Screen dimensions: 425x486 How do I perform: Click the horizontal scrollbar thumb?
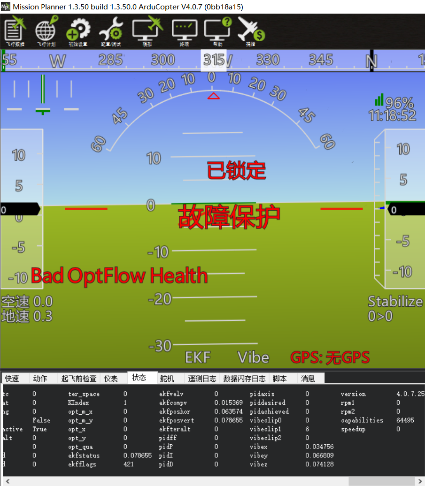(x=382, y=481)
